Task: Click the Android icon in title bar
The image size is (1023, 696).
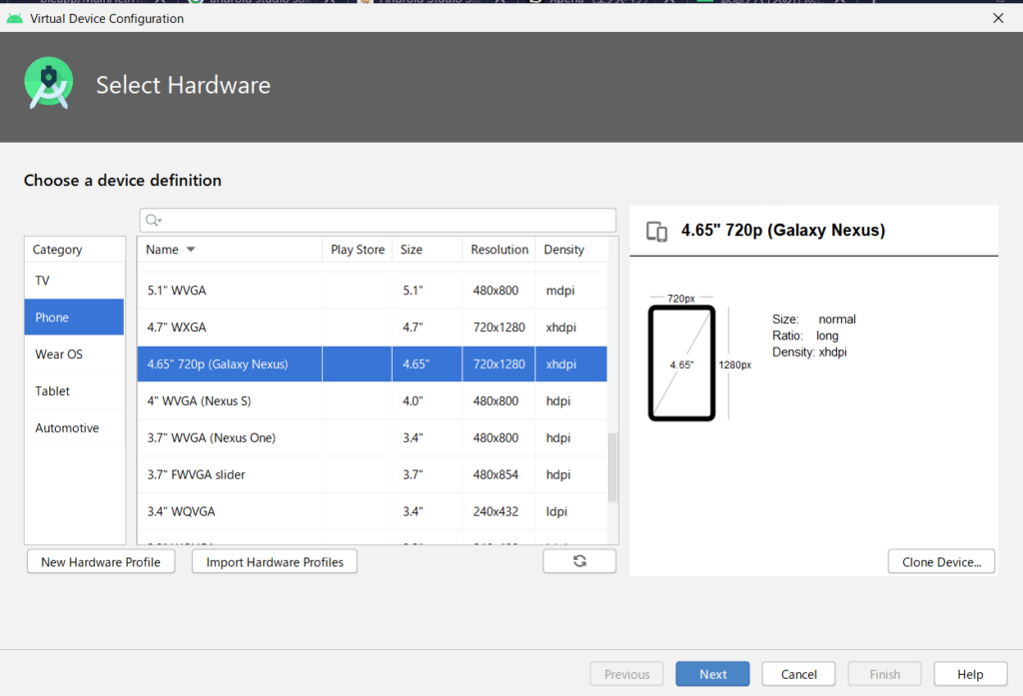Action: coord(14,18)
